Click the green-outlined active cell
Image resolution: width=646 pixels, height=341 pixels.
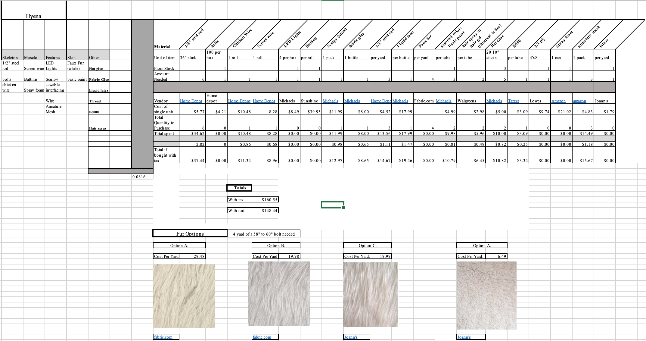333,205
